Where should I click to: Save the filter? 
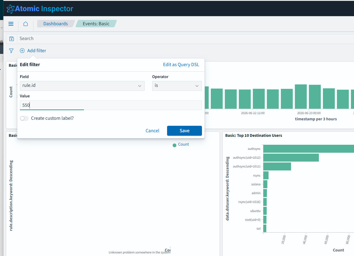pos(184,131)
